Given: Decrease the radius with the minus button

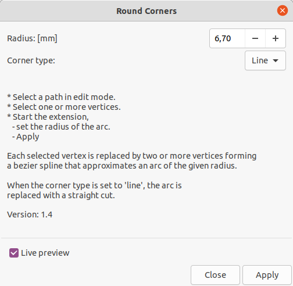Looking at the screenshot, I should pyautogui.click(x=255, y=38).
